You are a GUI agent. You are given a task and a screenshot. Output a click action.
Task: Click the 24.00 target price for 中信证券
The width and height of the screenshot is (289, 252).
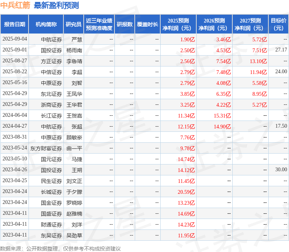tap(281, 72)
